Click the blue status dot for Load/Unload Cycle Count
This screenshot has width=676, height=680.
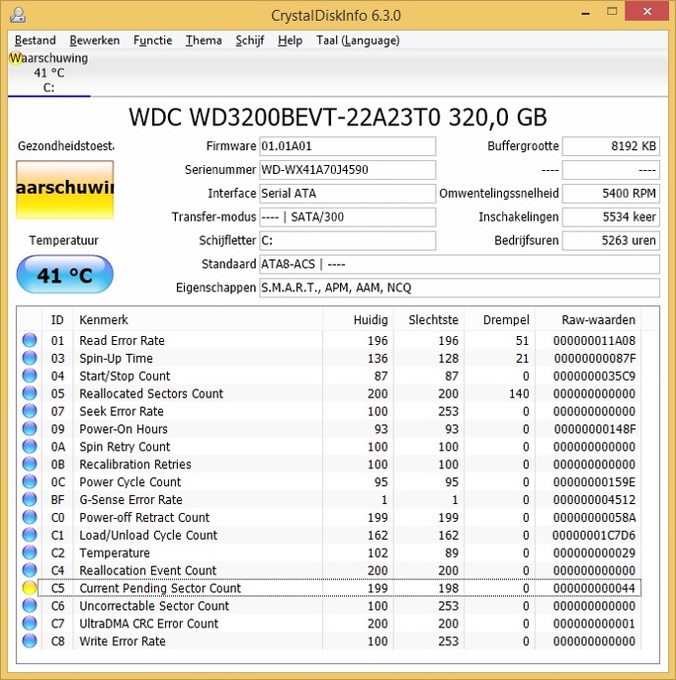point(30,535)
